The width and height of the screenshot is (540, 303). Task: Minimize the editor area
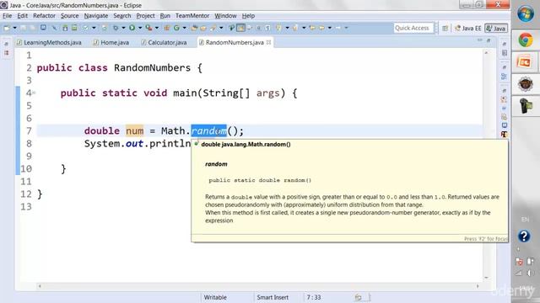(480, 40)
